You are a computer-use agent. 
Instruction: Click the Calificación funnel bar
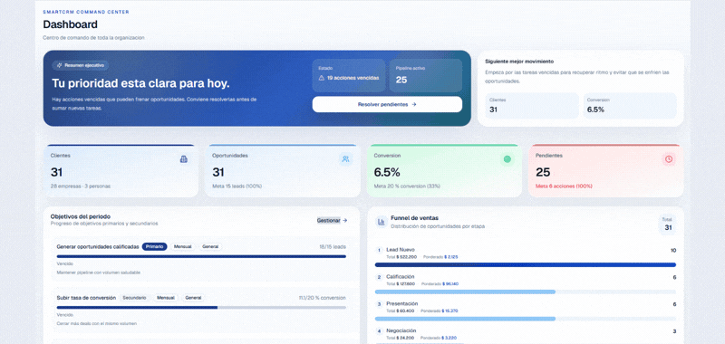526,291
